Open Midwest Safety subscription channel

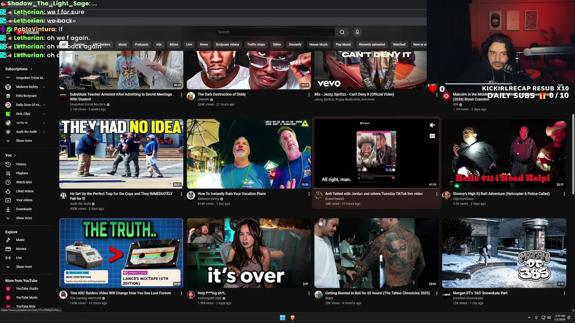(27, 87)
